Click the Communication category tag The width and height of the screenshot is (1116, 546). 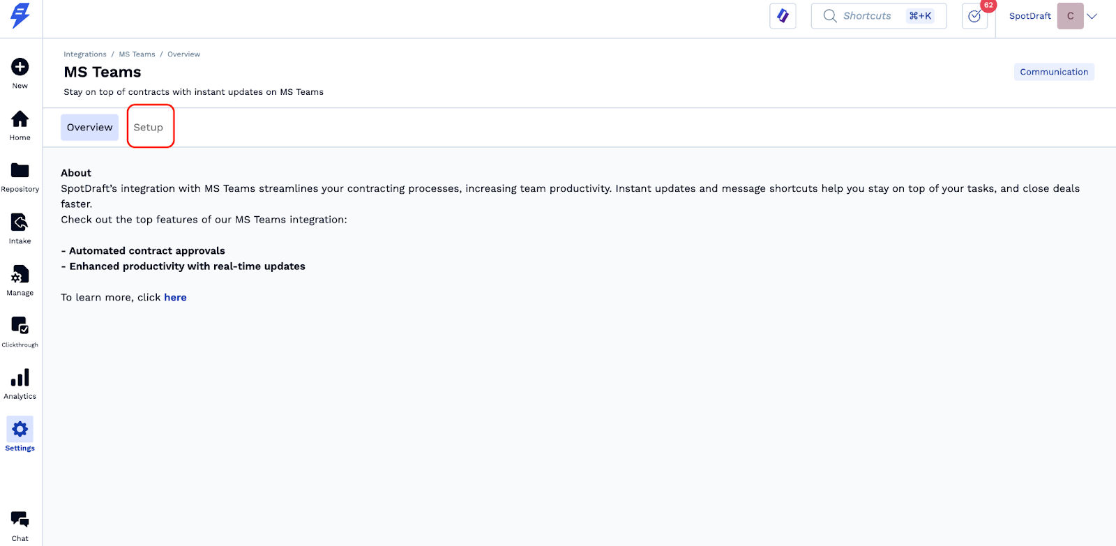[1054, 72]
